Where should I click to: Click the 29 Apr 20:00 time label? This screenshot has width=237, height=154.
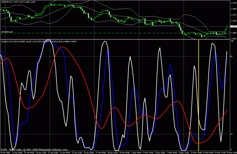[x=124, y=152]
